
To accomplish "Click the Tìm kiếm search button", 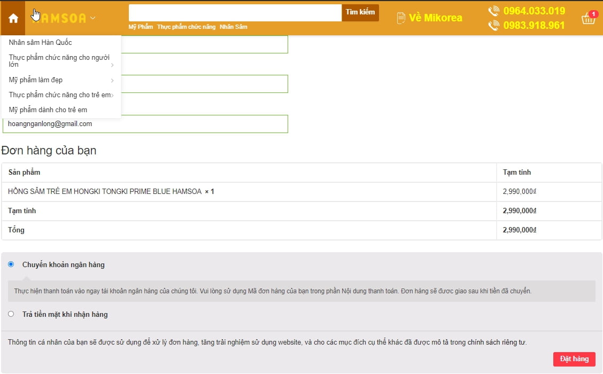I will (360, 12).
